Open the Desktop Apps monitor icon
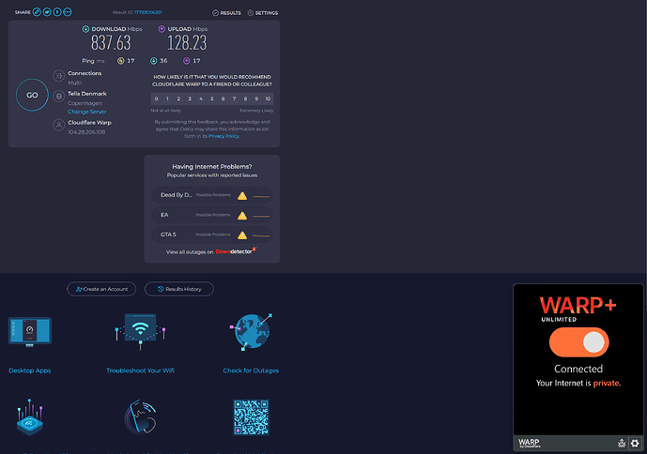Screen dimensions: 647x454 coord(30,331)
